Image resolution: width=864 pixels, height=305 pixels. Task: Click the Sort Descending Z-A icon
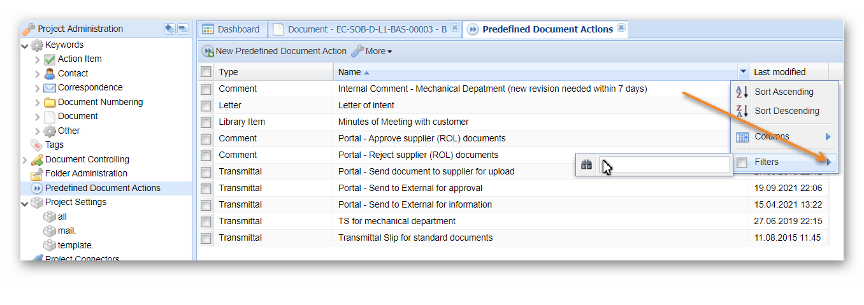click(x=742, y=111)
